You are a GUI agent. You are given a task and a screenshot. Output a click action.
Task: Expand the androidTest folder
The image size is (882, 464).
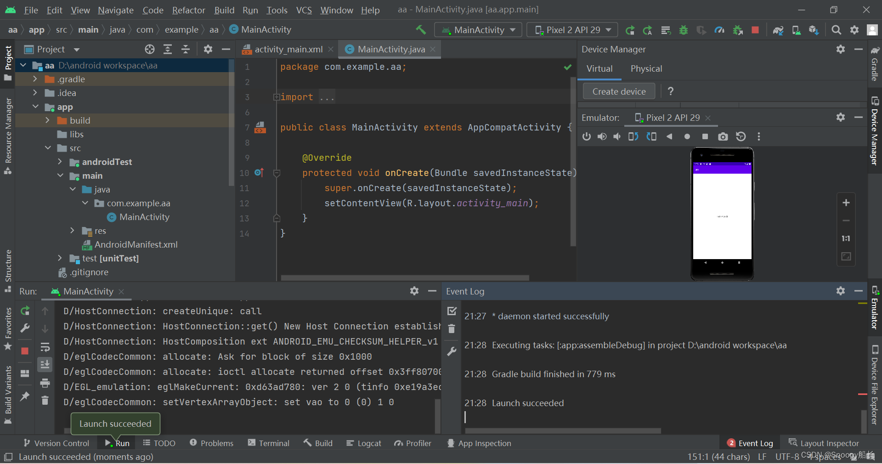60,162
